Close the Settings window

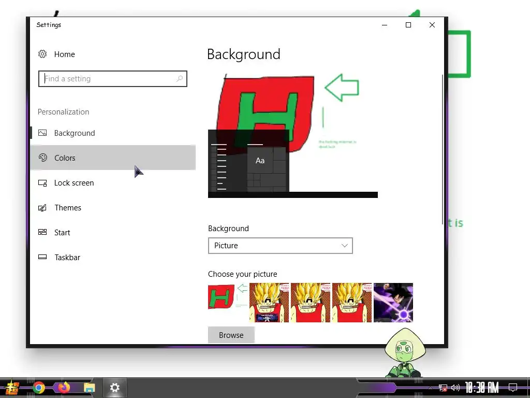pos(432,25)
